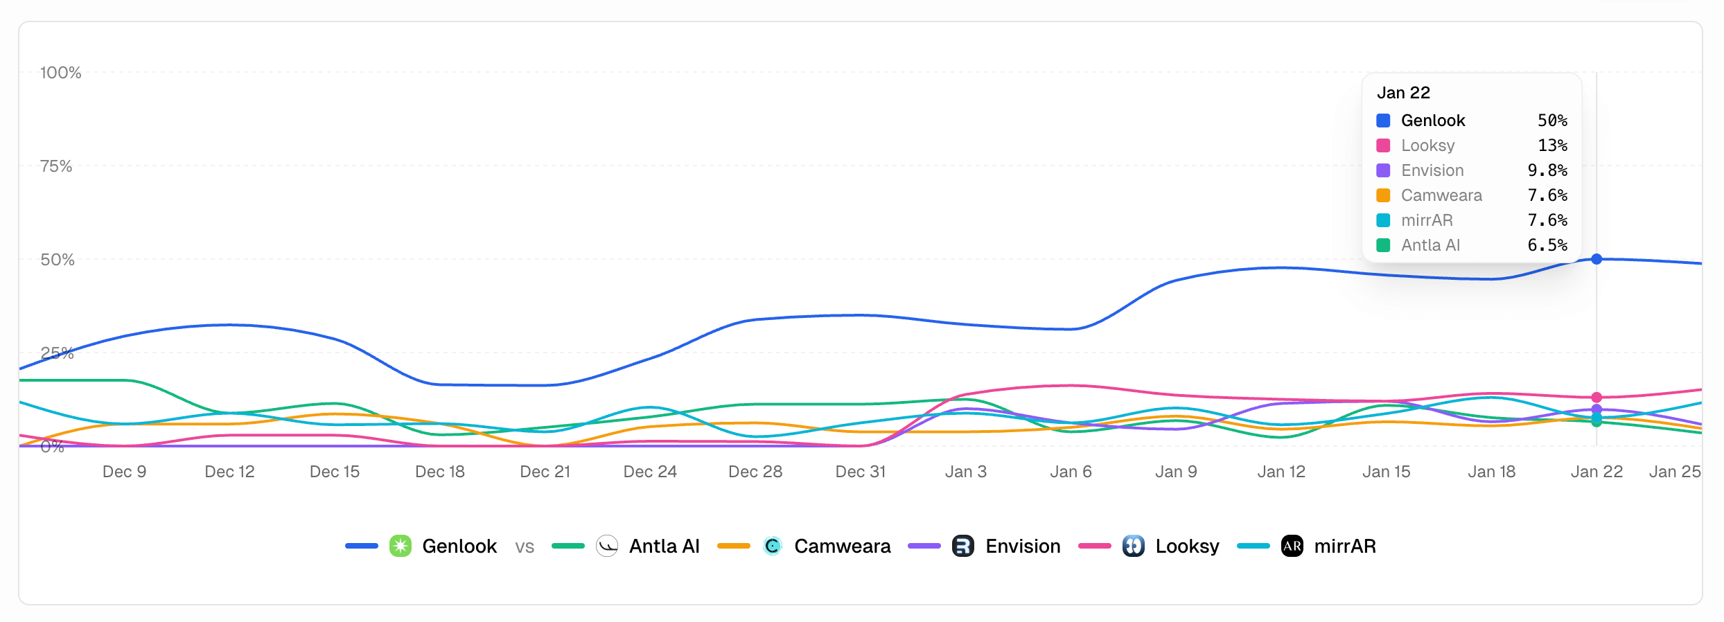The width and height of the screenshot is (1724, 622).
Task: Click the Envision entry inside the tooltip
Action: tap(1432, 170)
